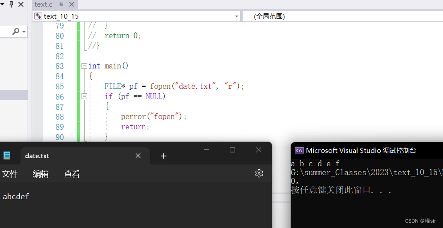
Task: Open the 文件 menu in Notepad
Action: pyautogui.click(x=10, y=174)
